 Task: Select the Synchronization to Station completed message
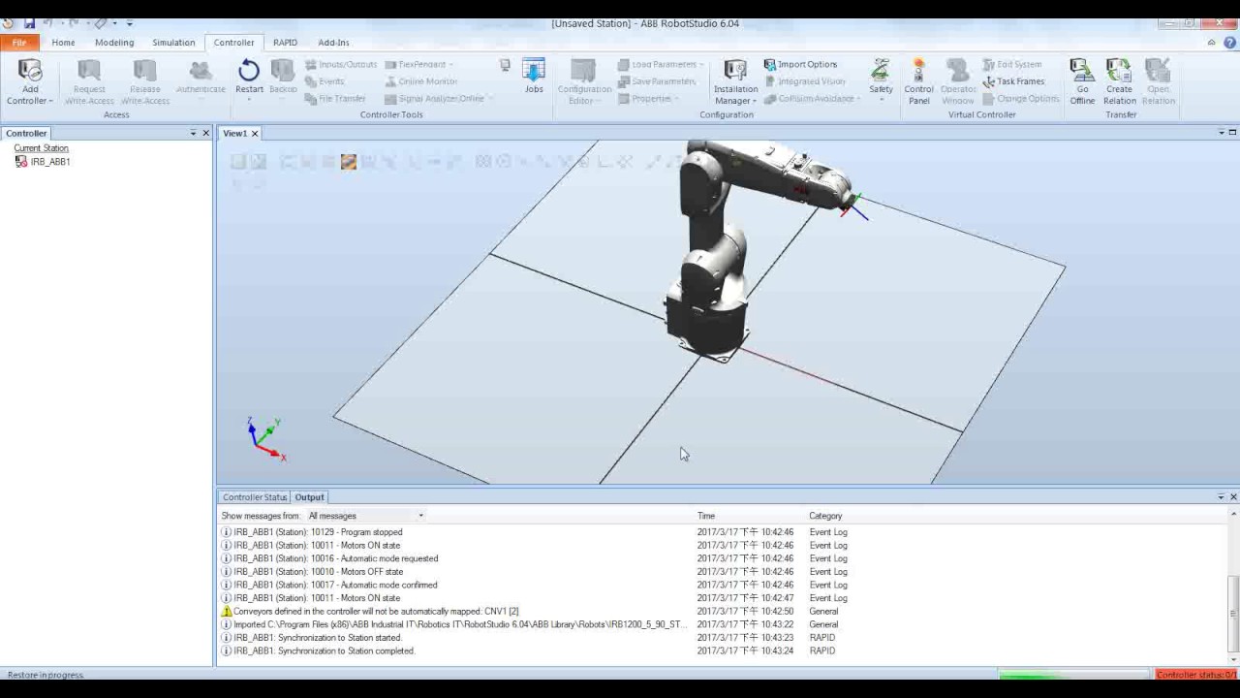[722, 651]
